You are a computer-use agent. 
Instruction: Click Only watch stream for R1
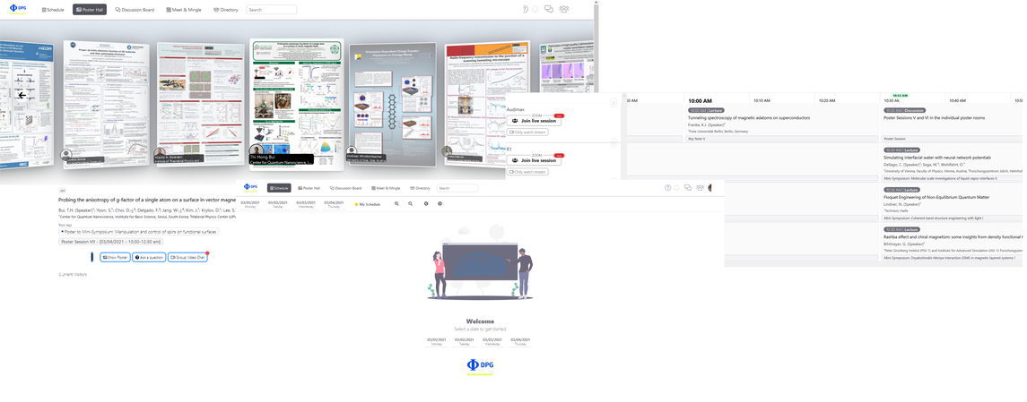pyautogui.click(x=528, y=172)
